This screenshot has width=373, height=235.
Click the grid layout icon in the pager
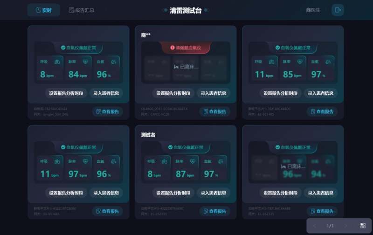click(363, 226)
